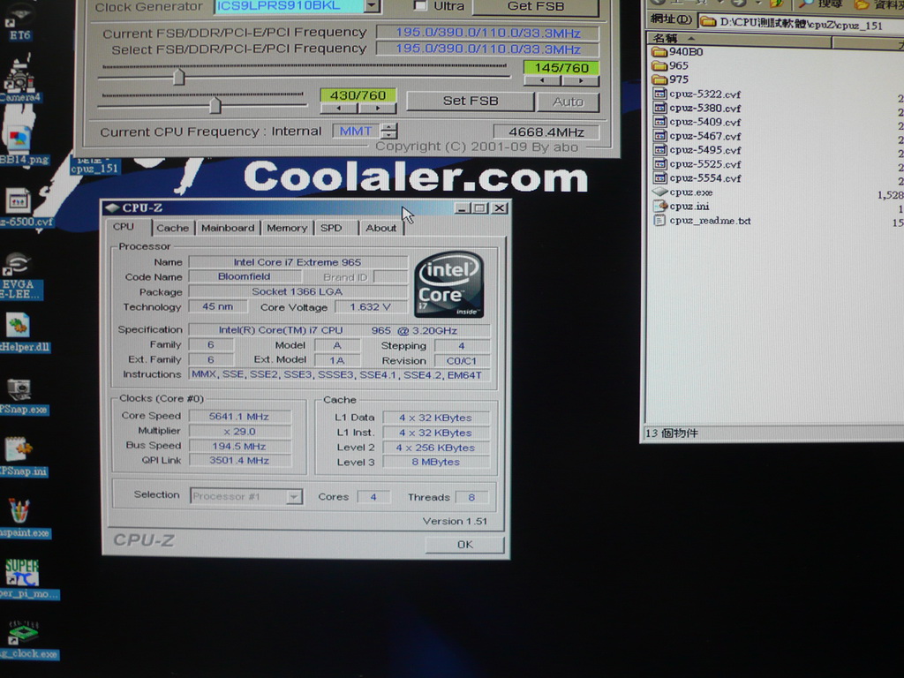This screenshot has height=678, width=904.
Task: Click the Auto button
Action: coord(569,102)
